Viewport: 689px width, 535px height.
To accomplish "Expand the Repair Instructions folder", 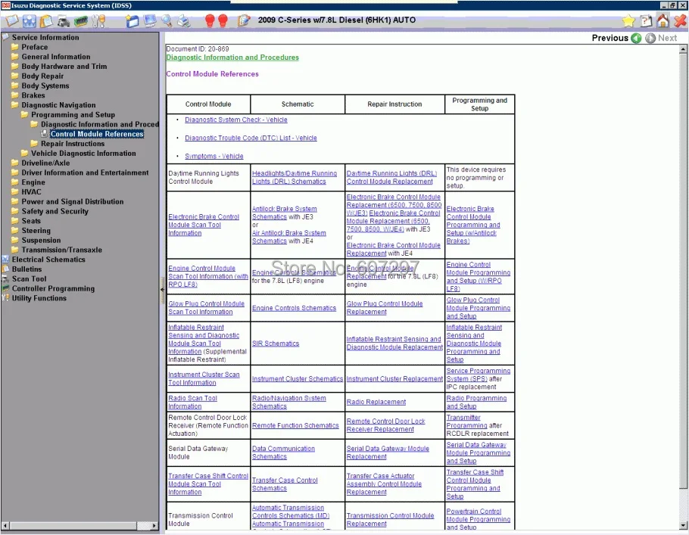I will click(34, 144).
